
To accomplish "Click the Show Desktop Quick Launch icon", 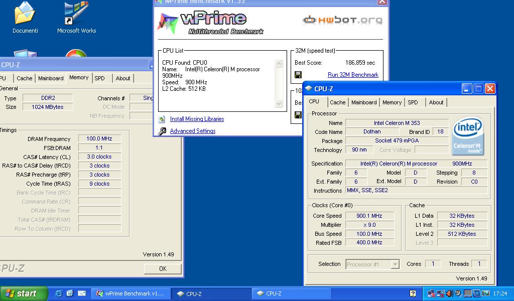I will [81, 293].
